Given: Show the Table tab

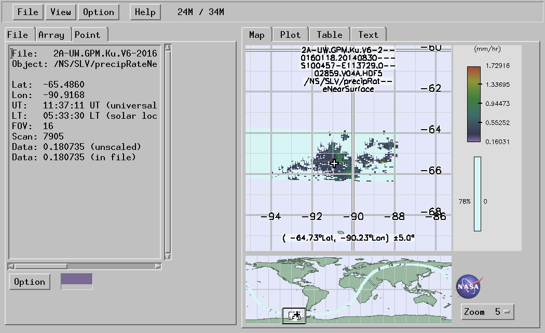Looking at the screenshot, I should click(x=330, y=35).
